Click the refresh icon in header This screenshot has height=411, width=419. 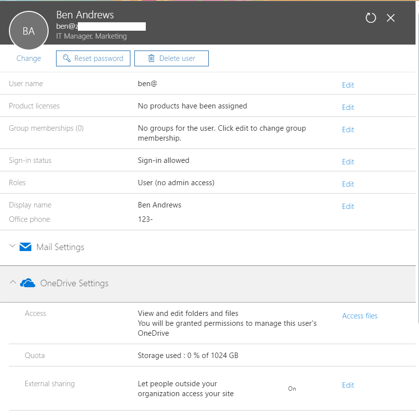(x=370, y=18)
